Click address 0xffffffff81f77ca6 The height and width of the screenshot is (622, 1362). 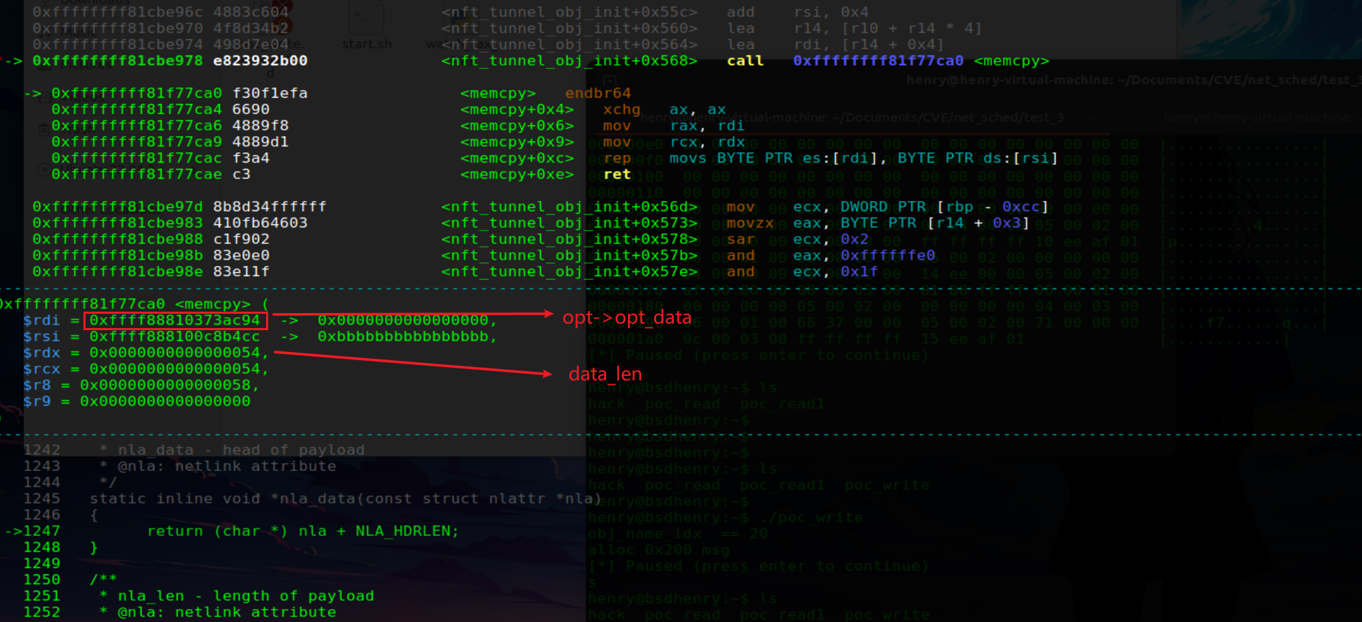coord(137,126)
